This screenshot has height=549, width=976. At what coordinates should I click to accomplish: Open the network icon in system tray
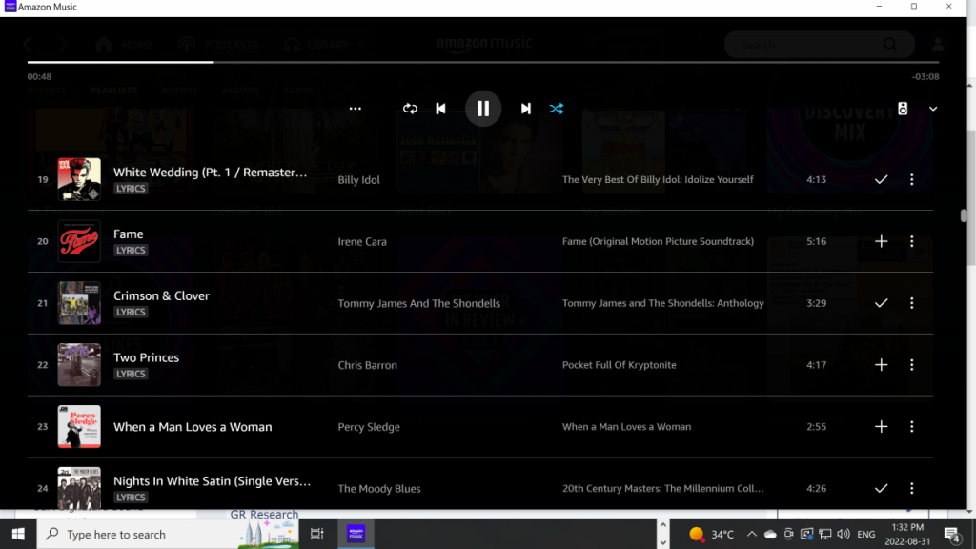pyautogui.click(x=824, y=534)
